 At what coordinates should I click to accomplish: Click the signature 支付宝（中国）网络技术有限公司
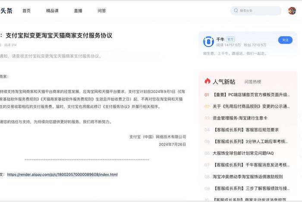(x=157, y=137)
